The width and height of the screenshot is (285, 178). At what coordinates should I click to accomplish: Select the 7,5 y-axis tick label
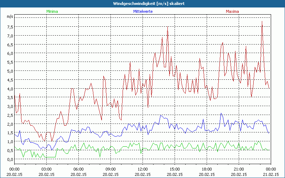[10, 27]
